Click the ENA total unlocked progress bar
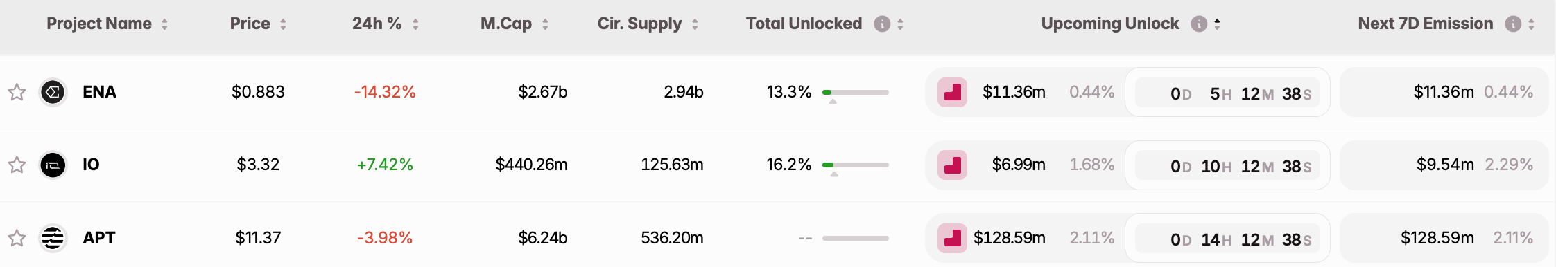 pos(855,92)
